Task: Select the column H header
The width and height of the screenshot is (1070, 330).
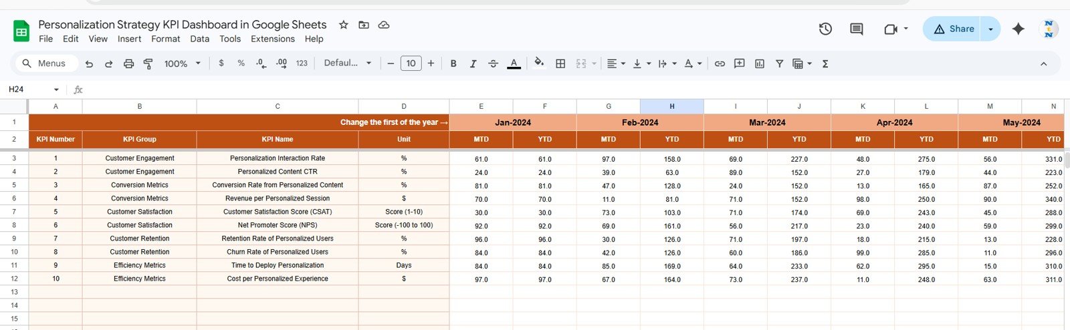Action: [671, 106]
